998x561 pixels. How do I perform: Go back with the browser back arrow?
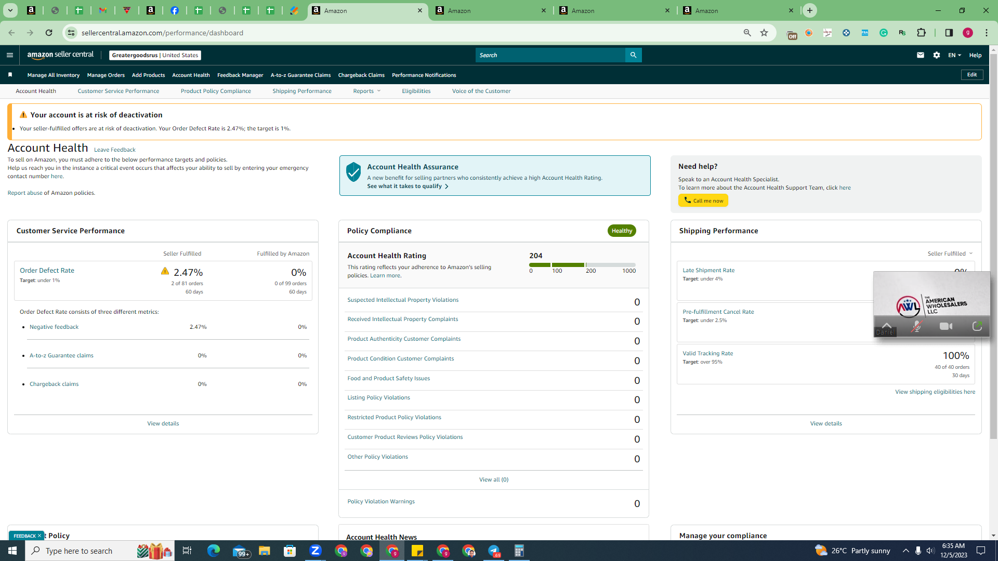tap(11, 33)
